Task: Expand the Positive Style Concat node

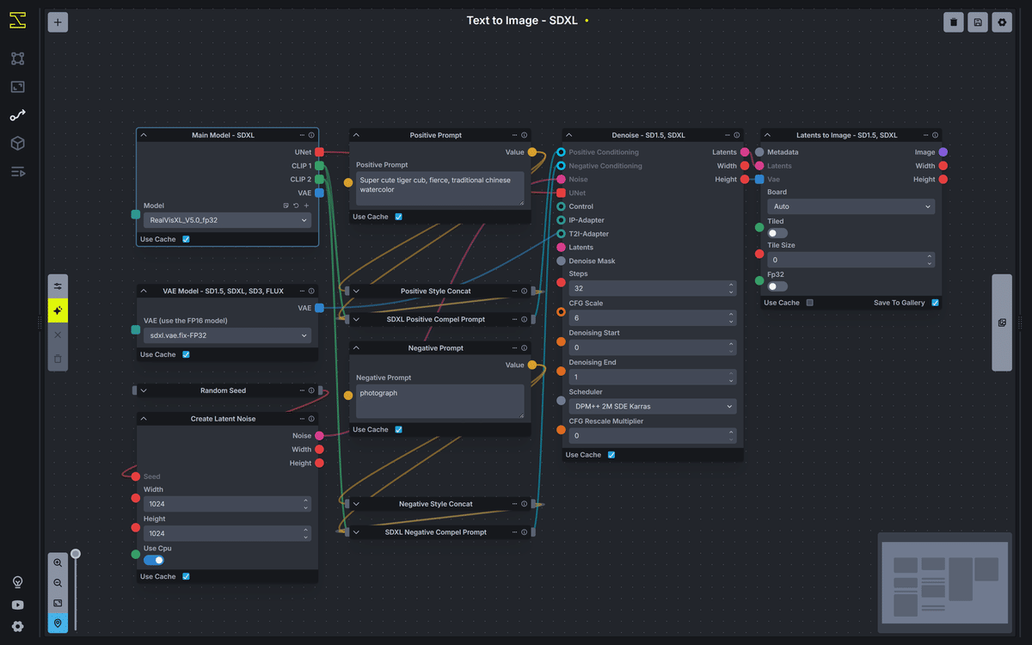Action: coord(356,291)
